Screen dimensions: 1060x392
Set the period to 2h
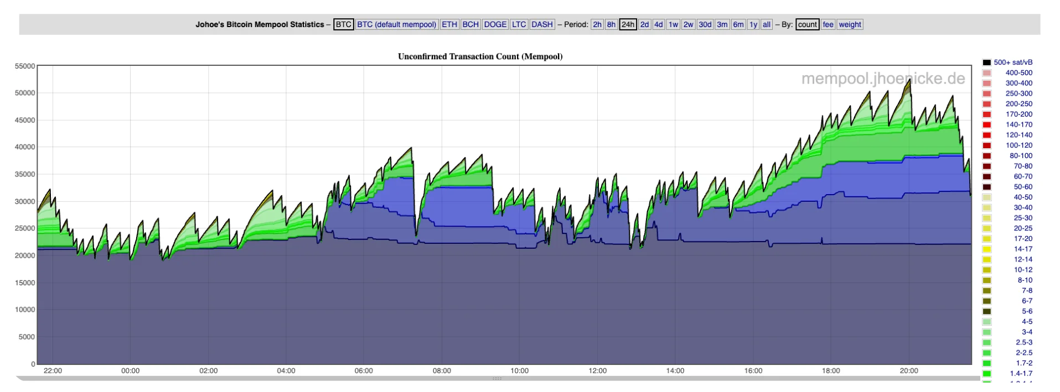597,24
